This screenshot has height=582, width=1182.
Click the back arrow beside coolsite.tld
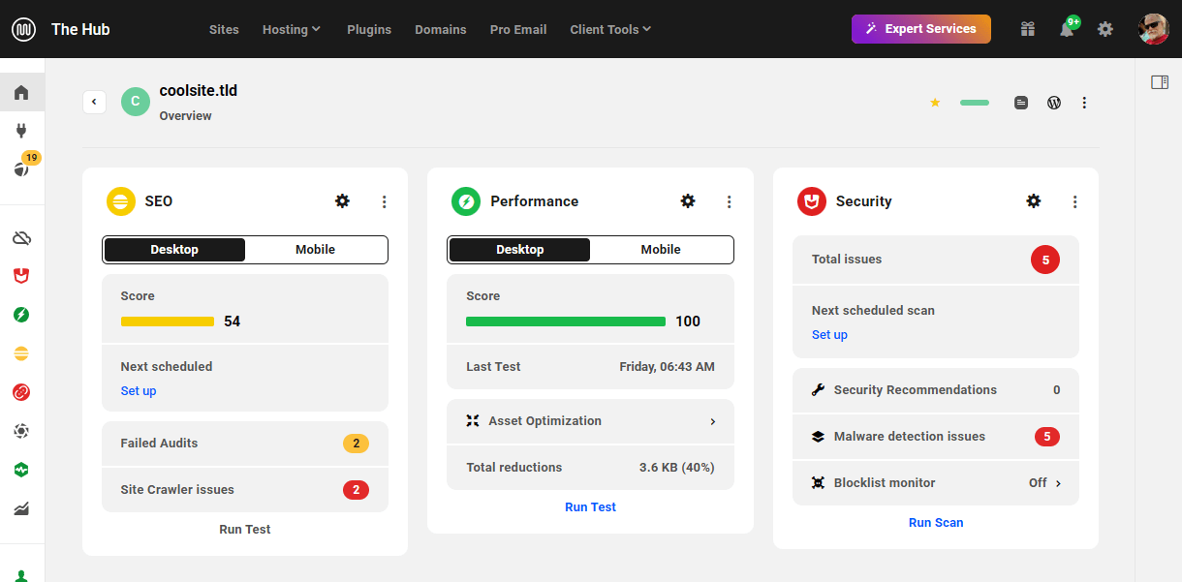94,102
